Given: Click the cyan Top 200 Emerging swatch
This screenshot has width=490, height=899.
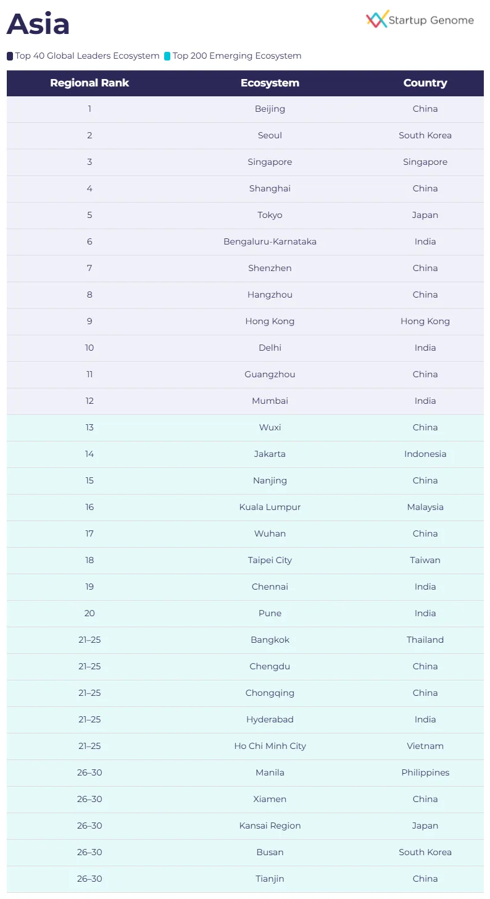Looking at the screenshot, I should pos(167,56).
